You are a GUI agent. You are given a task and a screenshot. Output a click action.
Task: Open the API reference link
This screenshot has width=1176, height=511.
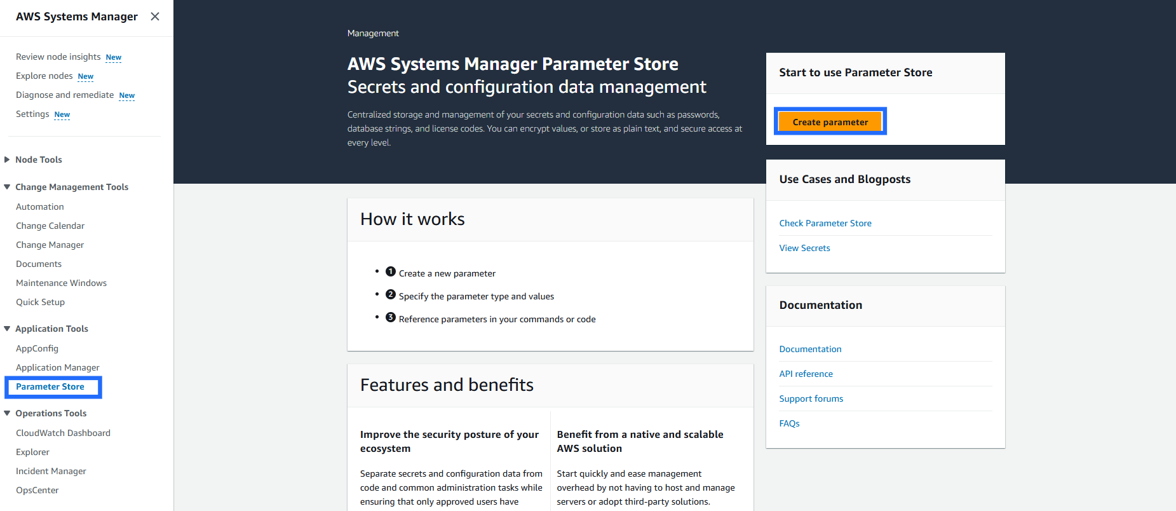coord(806,374)
